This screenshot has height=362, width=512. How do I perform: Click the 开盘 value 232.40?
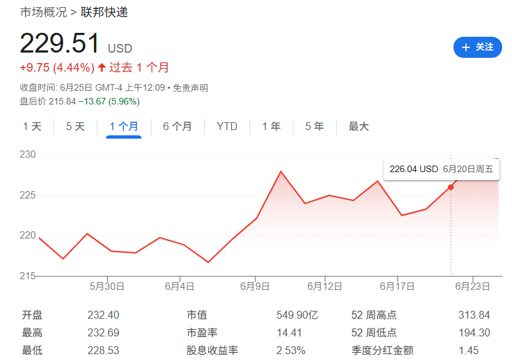click(103, 315)
